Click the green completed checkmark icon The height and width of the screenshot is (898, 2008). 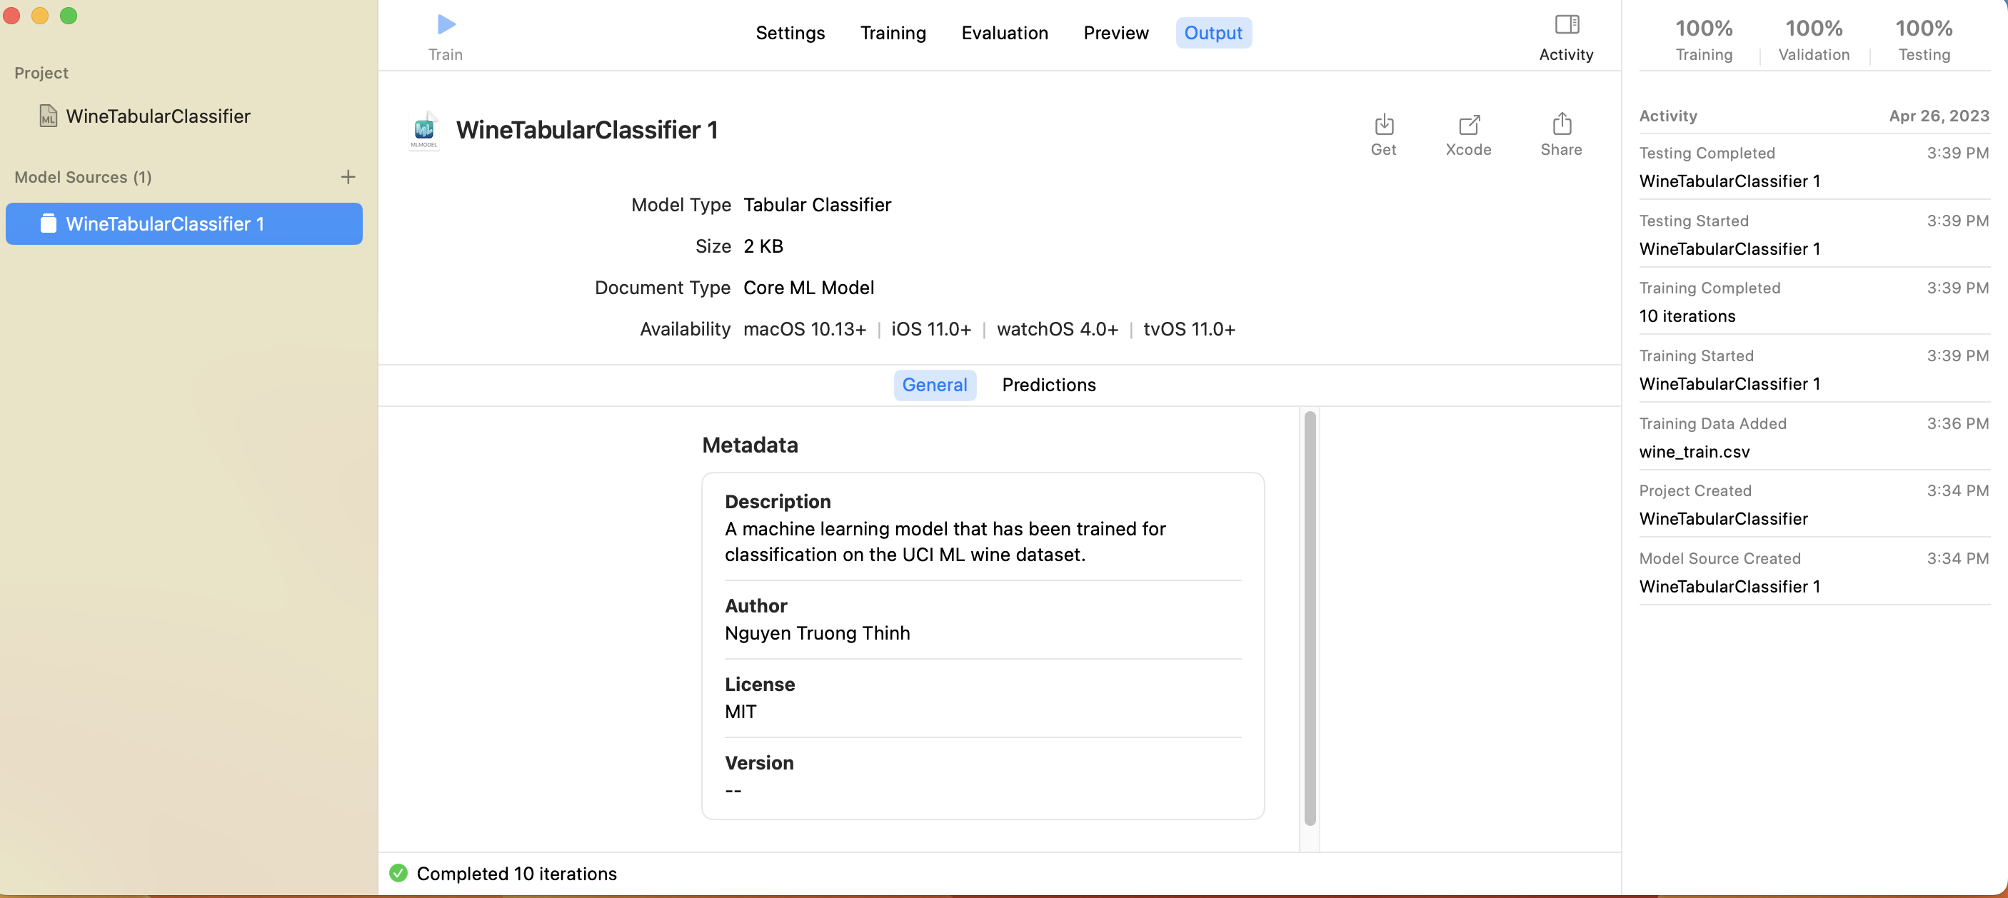tap(398, 873)
